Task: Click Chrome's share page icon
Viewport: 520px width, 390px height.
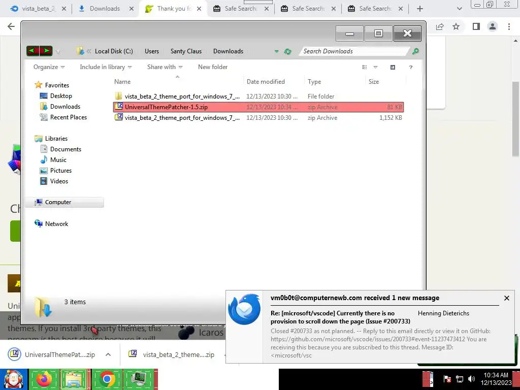Action: 440,26
